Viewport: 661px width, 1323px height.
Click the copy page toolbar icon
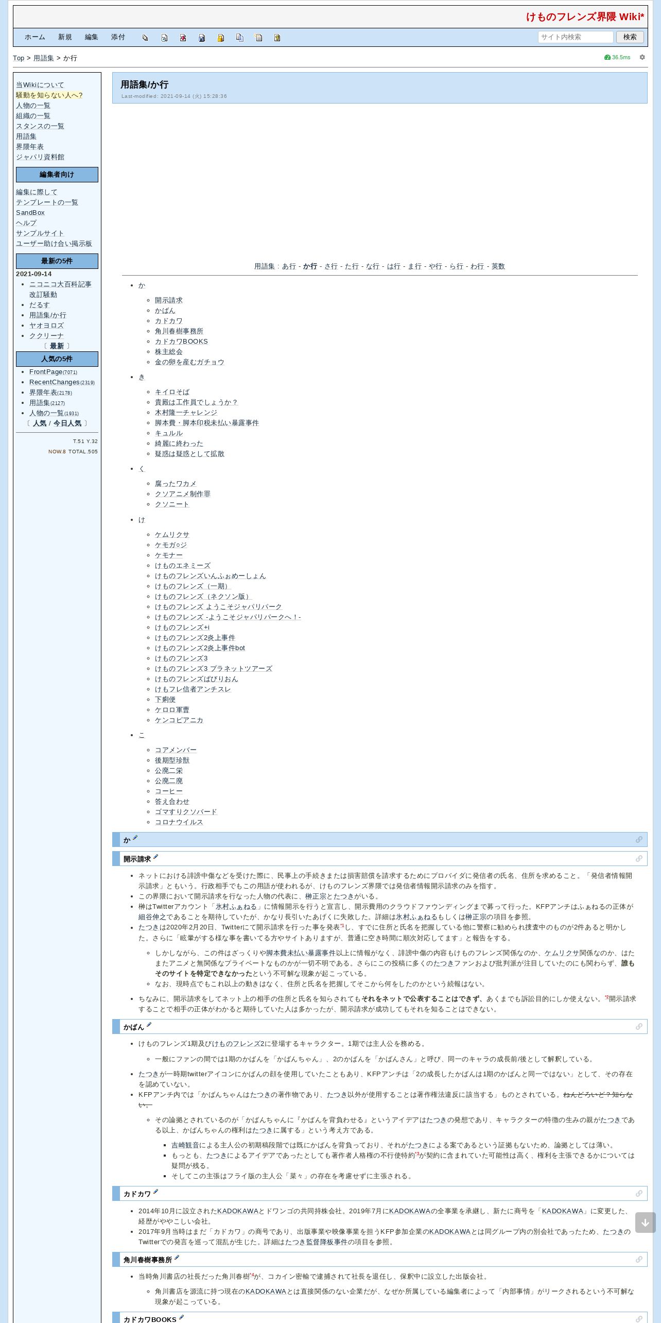(239, 38)
